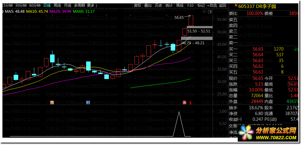Click the 标记 mark button
Image resolution: width=302 pixels, height=145 pixels.
201,5
